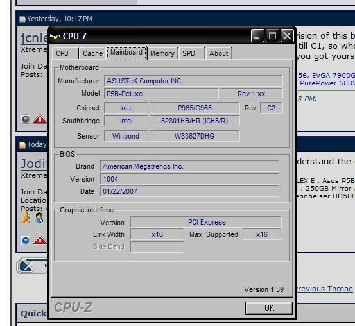Viewport: 355px width, 326px height.
Task: Switch to the SPD tab
Action: (192, 53)
